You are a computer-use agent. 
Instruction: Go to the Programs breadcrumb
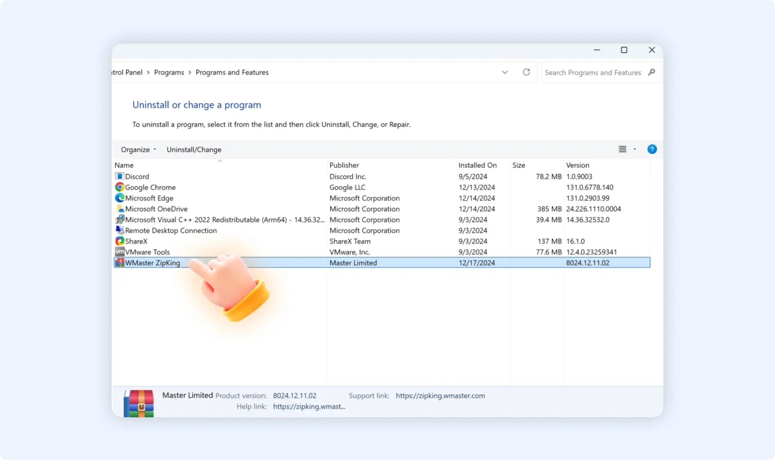(169, 72)
